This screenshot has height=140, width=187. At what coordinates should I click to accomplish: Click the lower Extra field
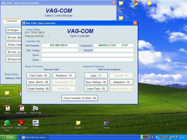click(87, 60)
